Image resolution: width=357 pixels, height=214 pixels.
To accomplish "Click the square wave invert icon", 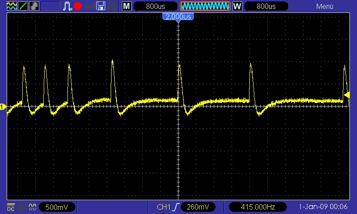I will [33, 207].
